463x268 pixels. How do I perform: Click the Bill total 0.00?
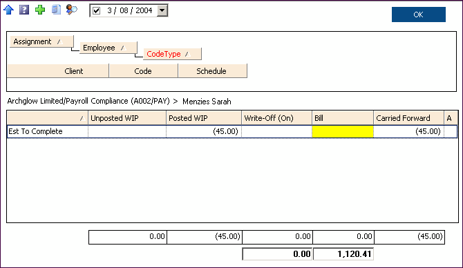point(343,237)
